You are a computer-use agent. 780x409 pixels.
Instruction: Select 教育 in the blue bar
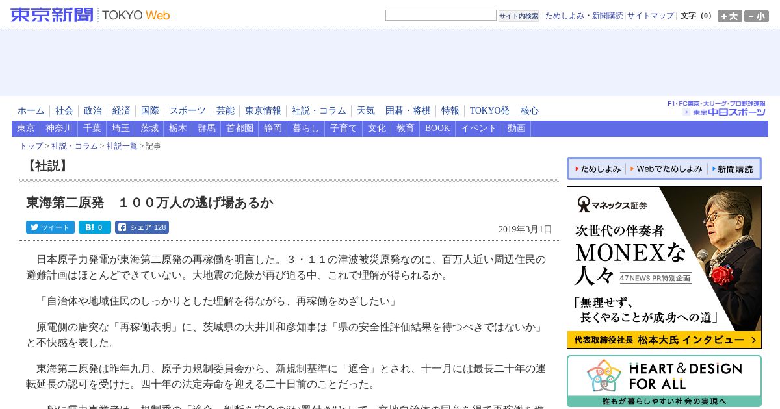(x=406, y=129)
